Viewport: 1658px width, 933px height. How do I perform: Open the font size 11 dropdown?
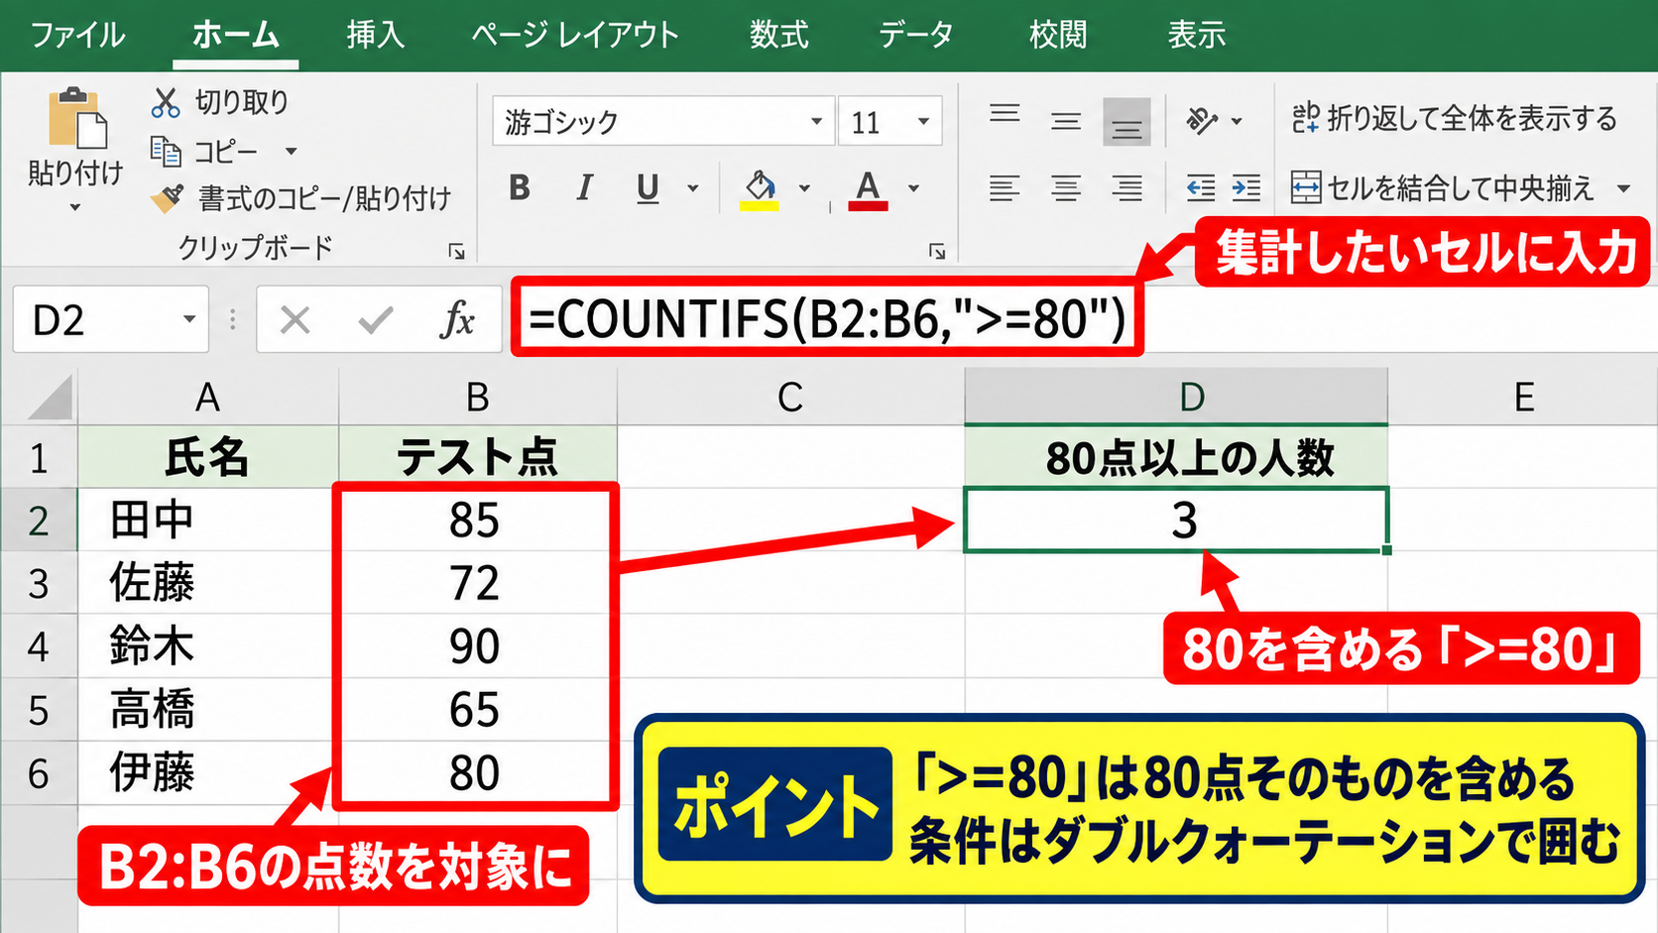click(923, 121)
